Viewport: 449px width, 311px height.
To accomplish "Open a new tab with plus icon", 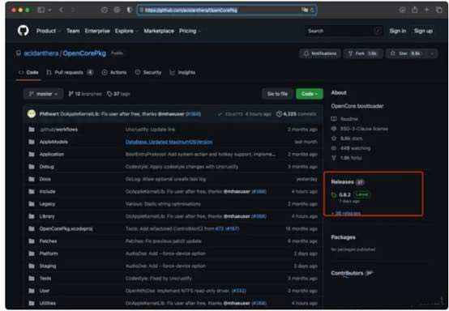I will click(x=426, y=10).
